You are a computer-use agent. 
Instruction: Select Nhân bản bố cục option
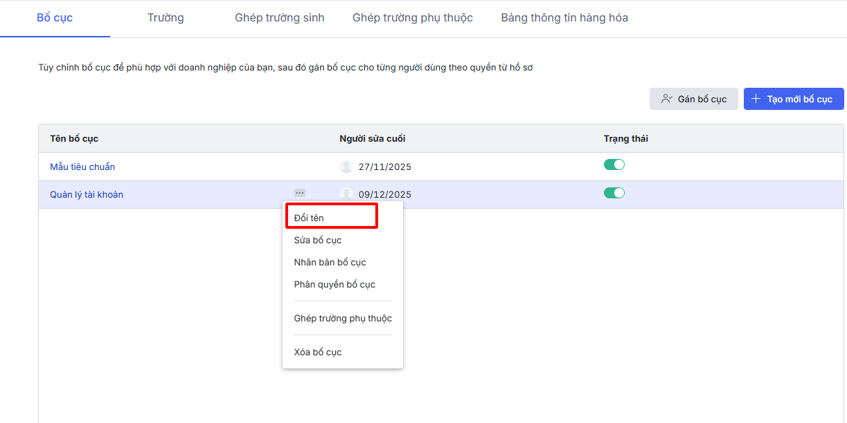tap(330, 262)
